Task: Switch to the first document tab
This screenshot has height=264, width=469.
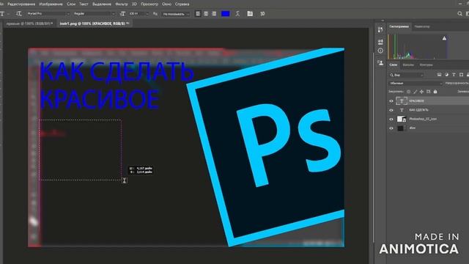Action: [29, 23]
